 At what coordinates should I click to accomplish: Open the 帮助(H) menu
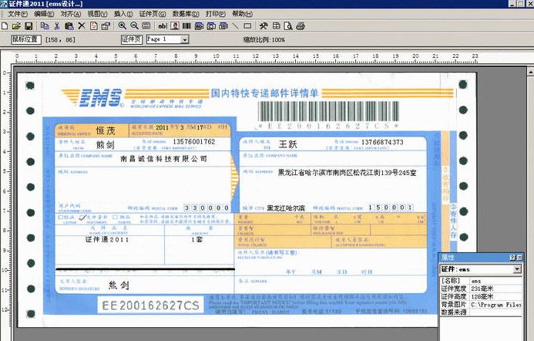(242, 14)
